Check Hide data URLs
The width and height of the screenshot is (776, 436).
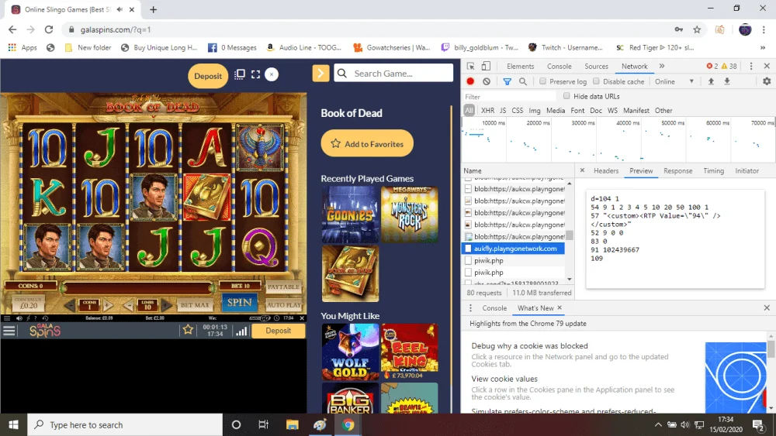click(x=566, y=96)
